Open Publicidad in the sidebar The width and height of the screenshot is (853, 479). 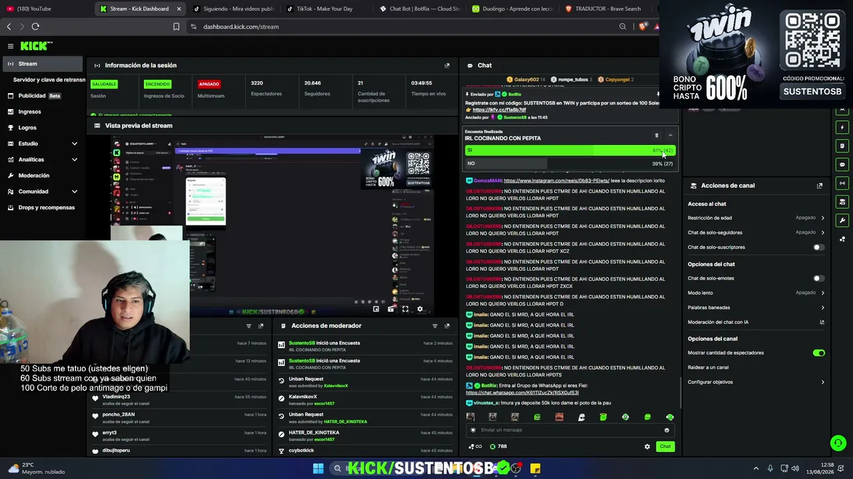(x=43, y=96)
